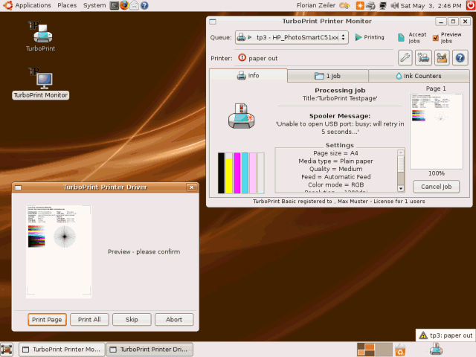This screenshot has height=357, width=476.
Task: Click the 'Color mode = RGB' setting line
Action: [x=335, y=185]
